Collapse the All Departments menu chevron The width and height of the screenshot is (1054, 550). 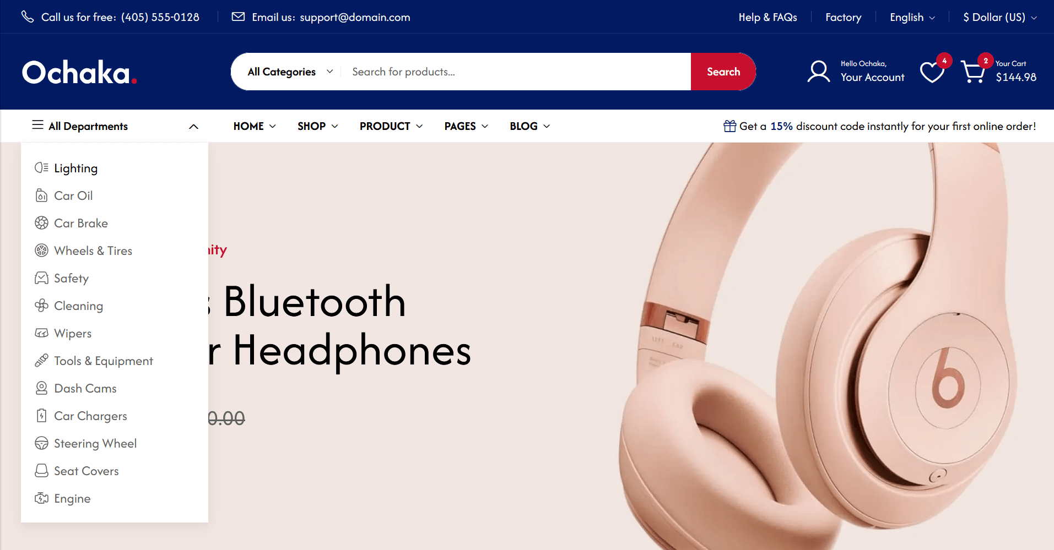tap(193, 127)
